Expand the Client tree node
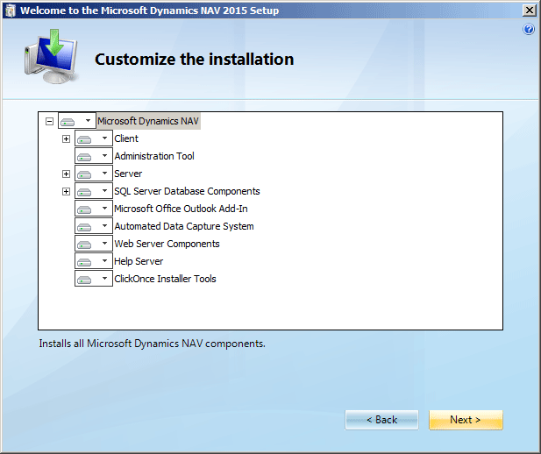 (x=66, y=138)
